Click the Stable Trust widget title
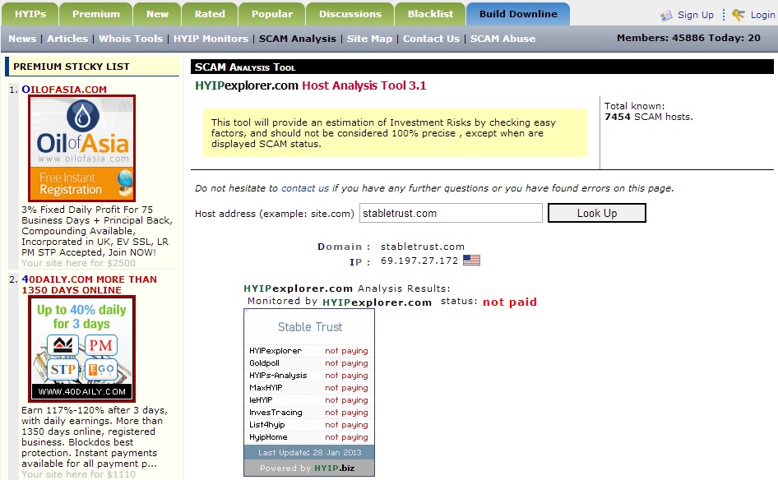The height and width of the screenshot is (480, 778). click(x=309, y=327)
